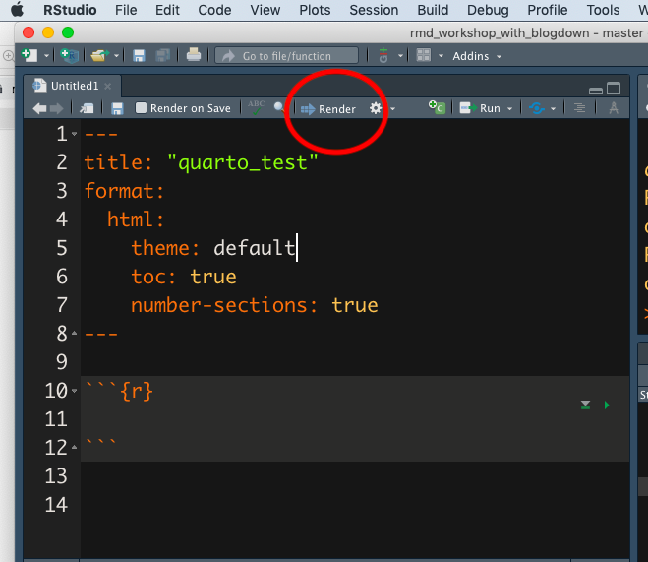Focus the Go to file/function field

(x=287, y=56)
